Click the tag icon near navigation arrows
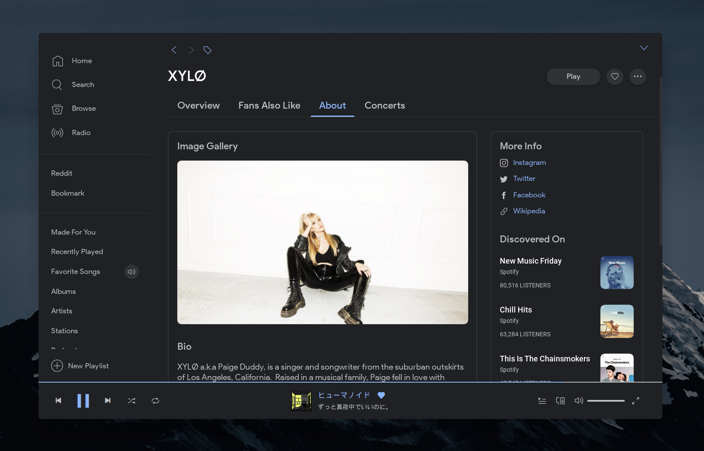The width and height of the screenshot is (704, 451). pyautogui.click(x=207, y=50)
